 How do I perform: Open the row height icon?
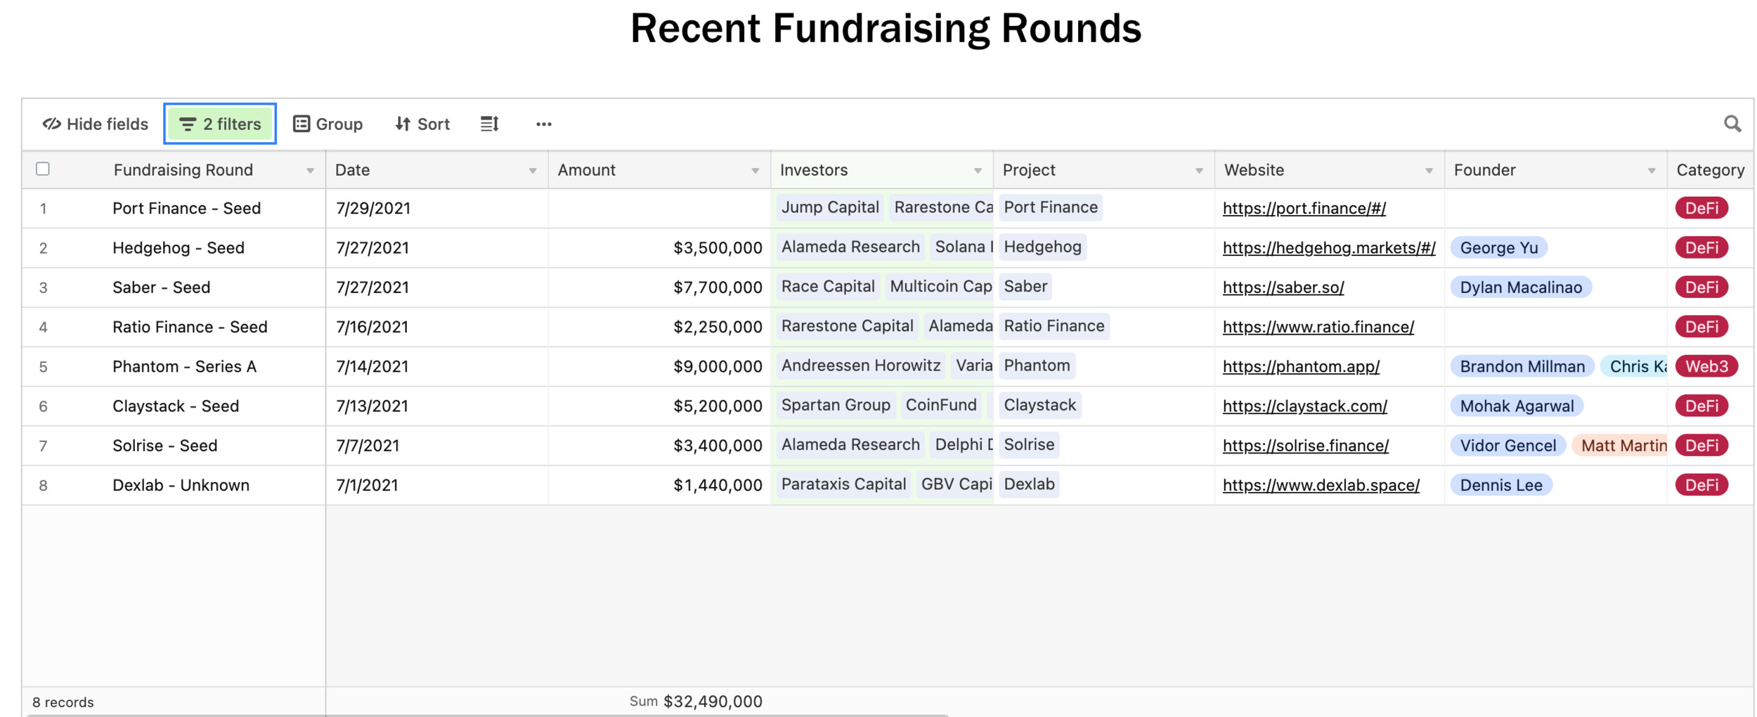[x=489, y=124]
